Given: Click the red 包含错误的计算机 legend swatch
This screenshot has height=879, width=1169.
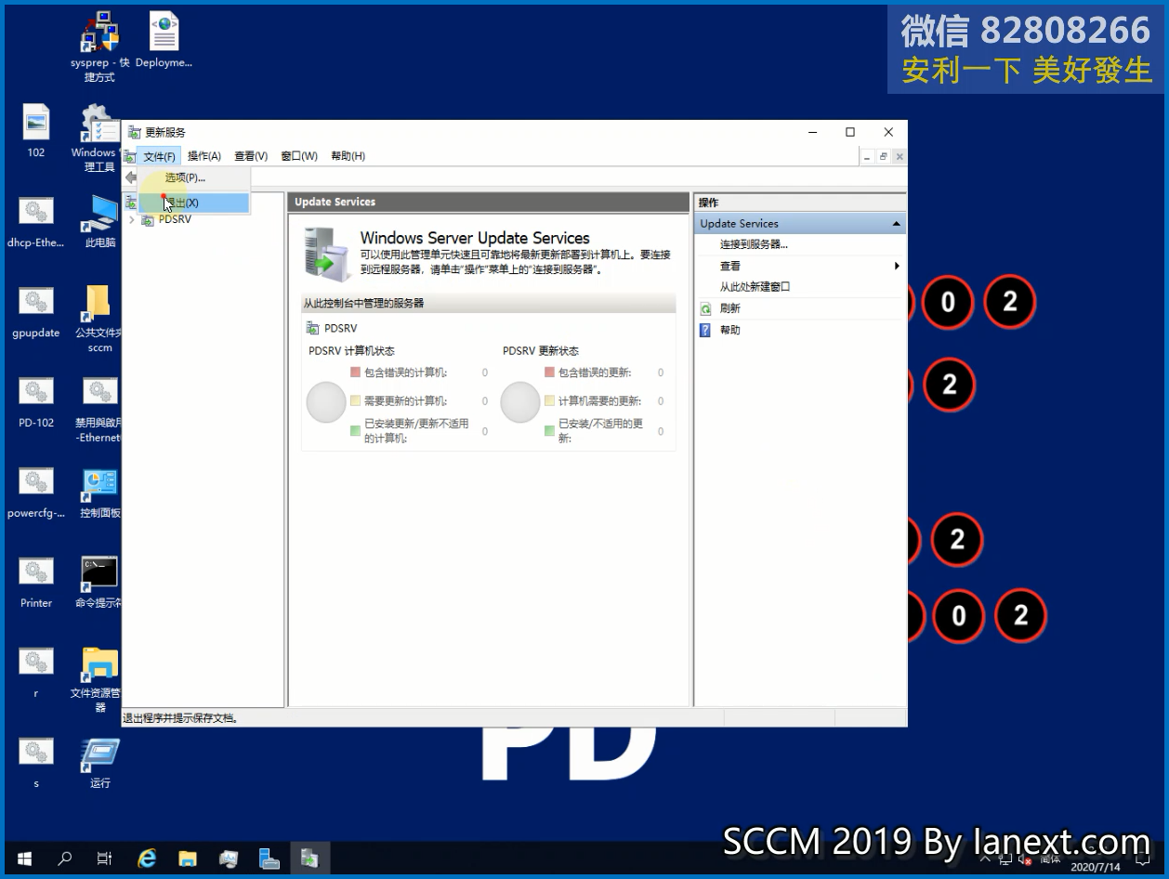Looking at the screenshot, I should pyautogui.click(x=355, y=373).
